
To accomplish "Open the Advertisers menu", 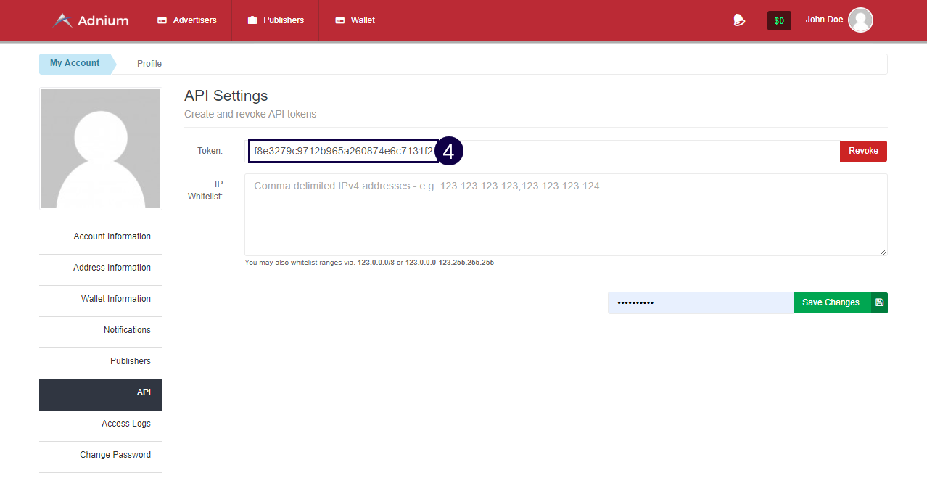I will [x=187, y=20].
